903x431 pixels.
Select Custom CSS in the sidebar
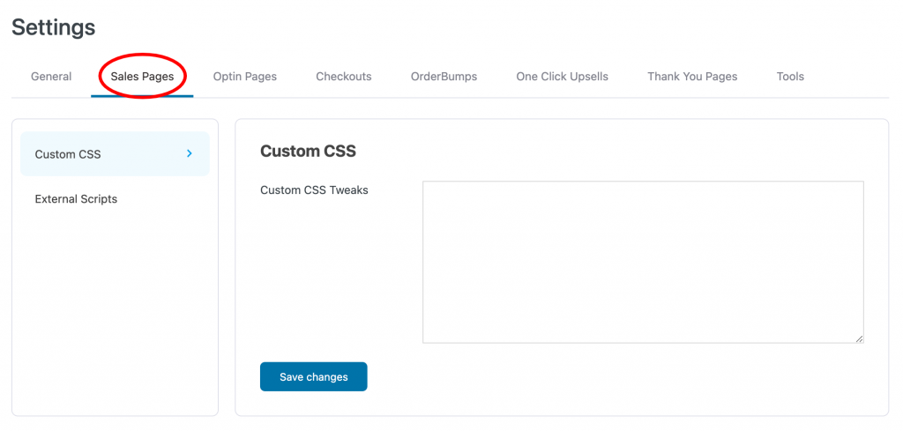pos(115,153)
